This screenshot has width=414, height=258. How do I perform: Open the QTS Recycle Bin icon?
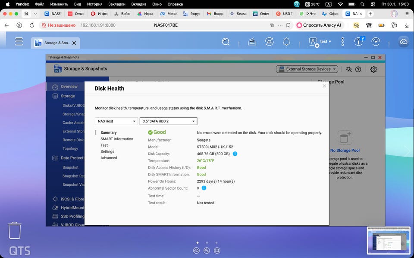click(x=15, y=230)
